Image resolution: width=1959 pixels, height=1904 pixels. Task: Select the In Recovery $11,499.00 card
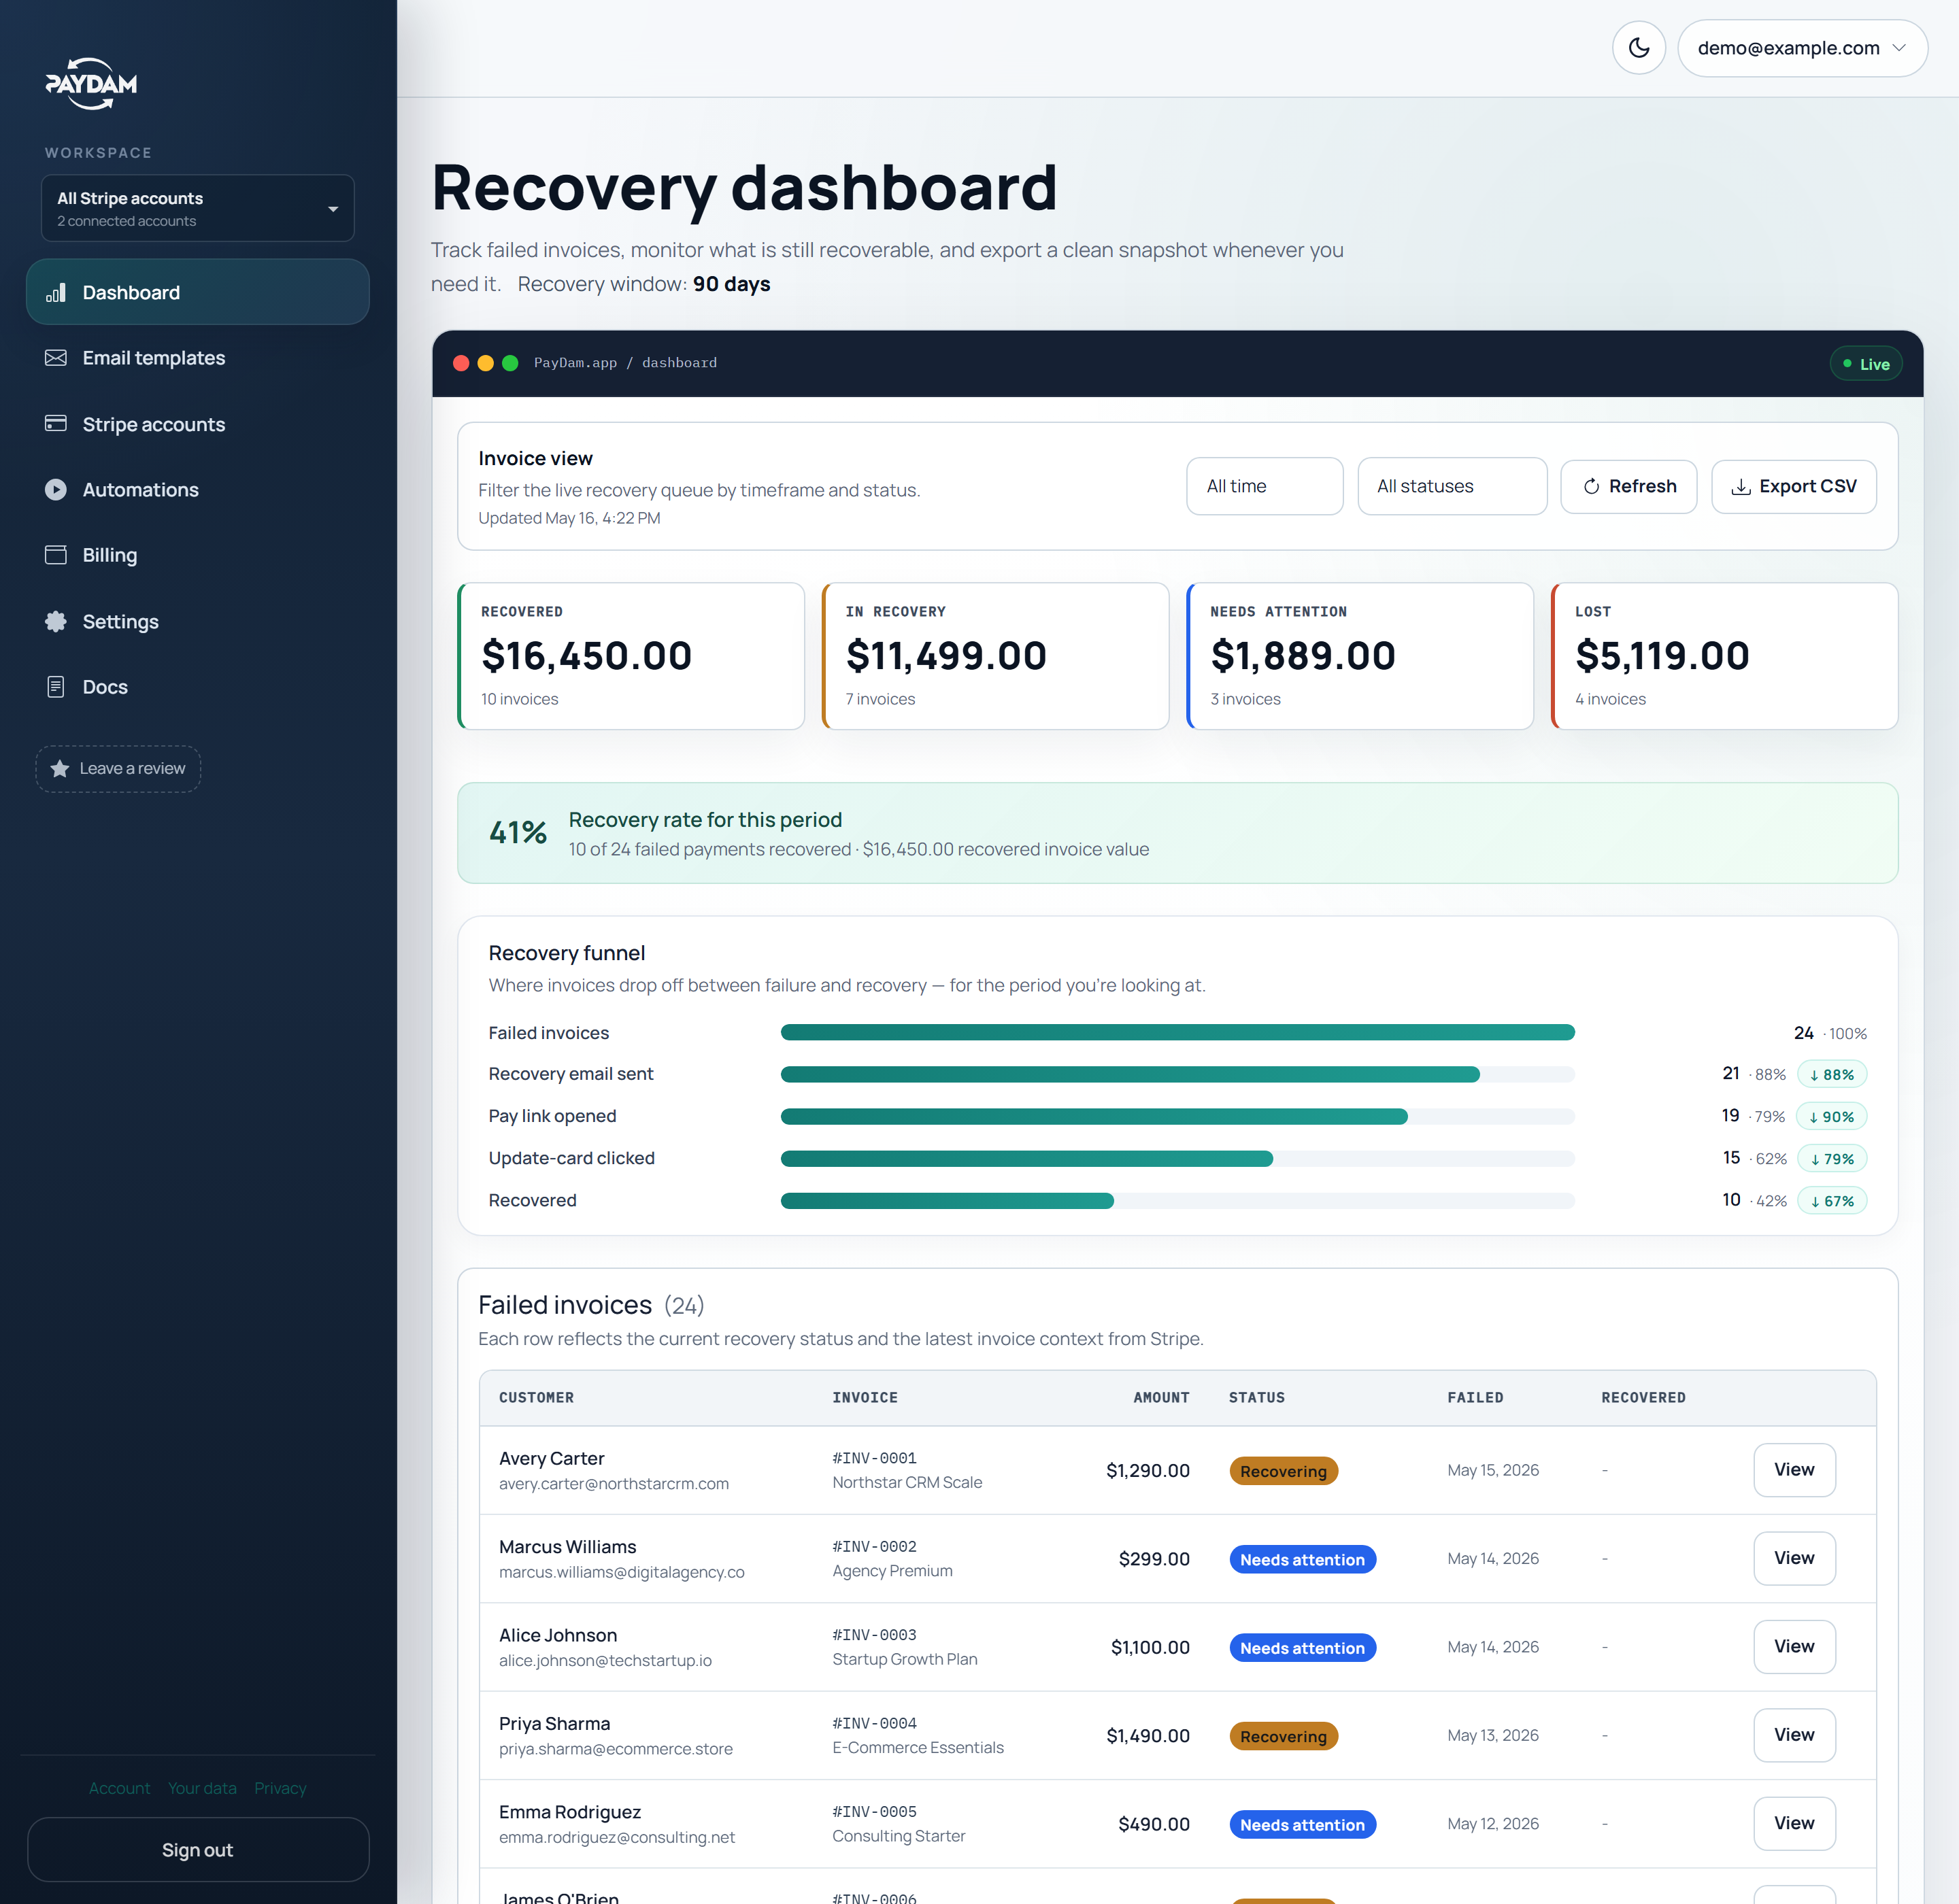point(996,656)
